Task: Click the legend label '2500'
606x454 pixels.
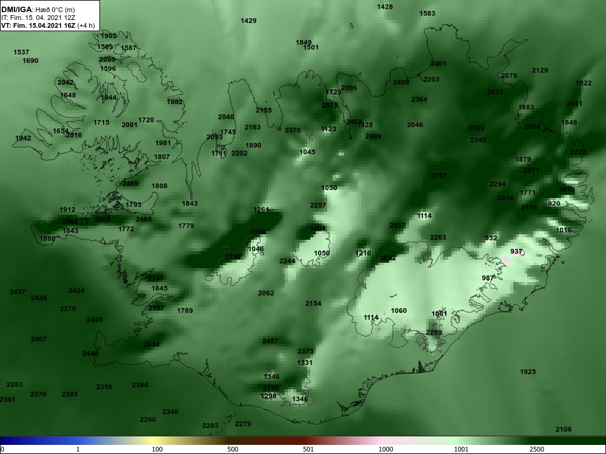Action: pos(537,449)
